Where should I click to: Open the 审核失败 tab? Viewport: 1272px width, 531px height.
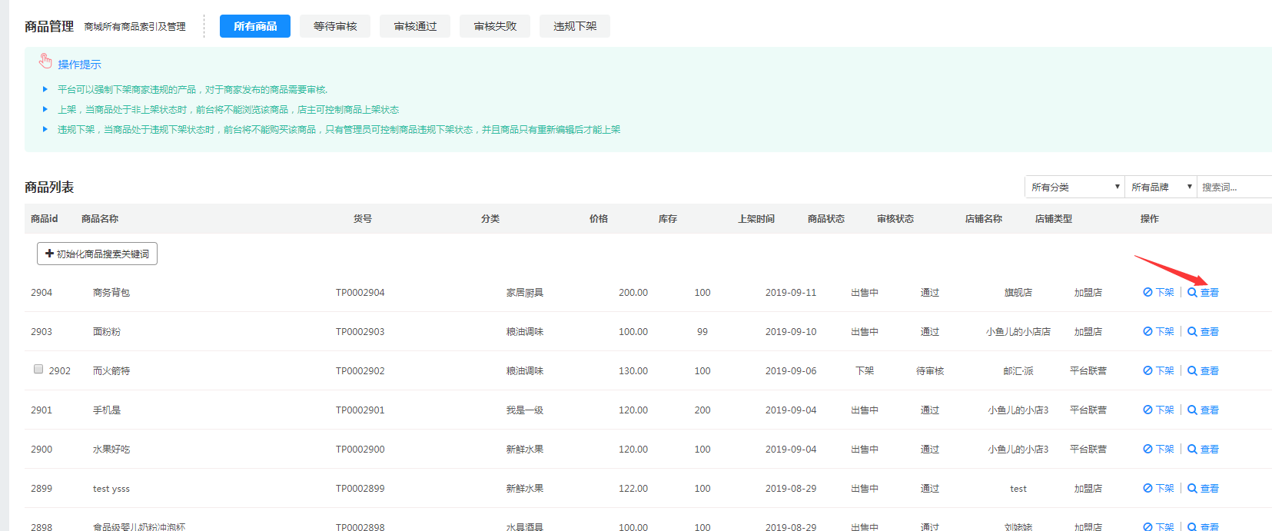coord(495,26)
